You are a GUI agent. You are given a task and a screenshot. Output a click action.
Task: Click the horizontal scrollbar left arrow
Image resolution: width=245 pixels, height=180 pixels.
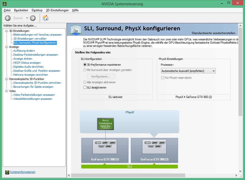[69, 175]
